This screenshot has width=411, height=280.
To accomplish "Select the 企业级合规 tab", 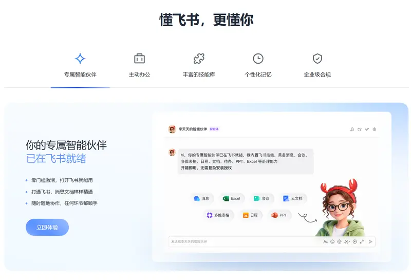I will coord(317,66).
